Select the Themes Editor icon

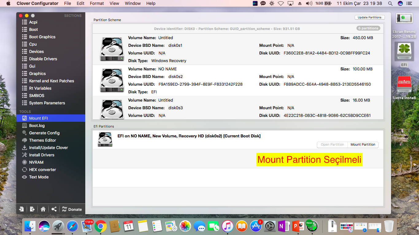(25, 140)
